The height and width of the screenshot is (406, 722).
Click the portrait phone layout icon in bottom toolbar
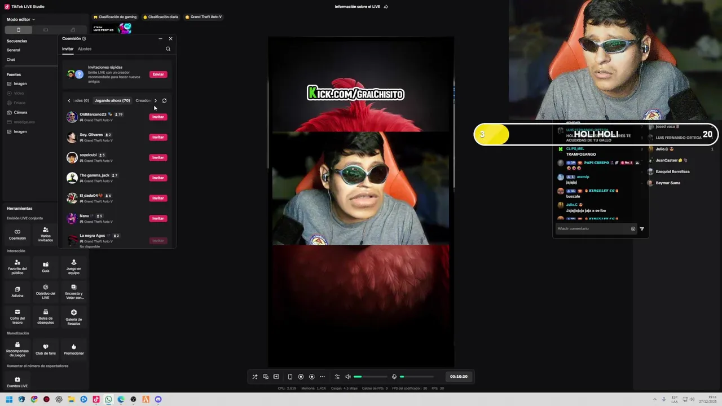coord(290,377)
